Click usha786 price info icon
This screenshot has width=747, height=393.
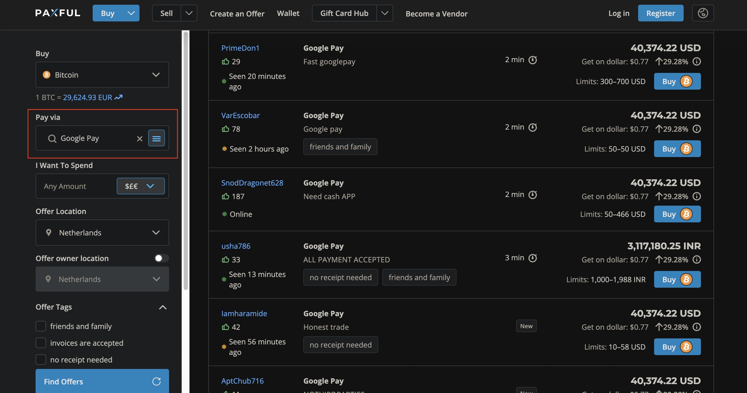(x=696, y=259)
